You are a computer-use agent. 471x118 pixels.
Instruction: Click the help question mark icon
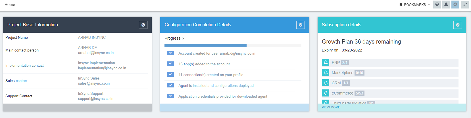(437, 5)
